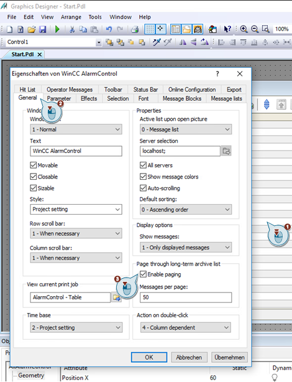This screenshot has height=382, width=292.
Task: Toggle snap to grid icon
Action: [x=160, y=29]
